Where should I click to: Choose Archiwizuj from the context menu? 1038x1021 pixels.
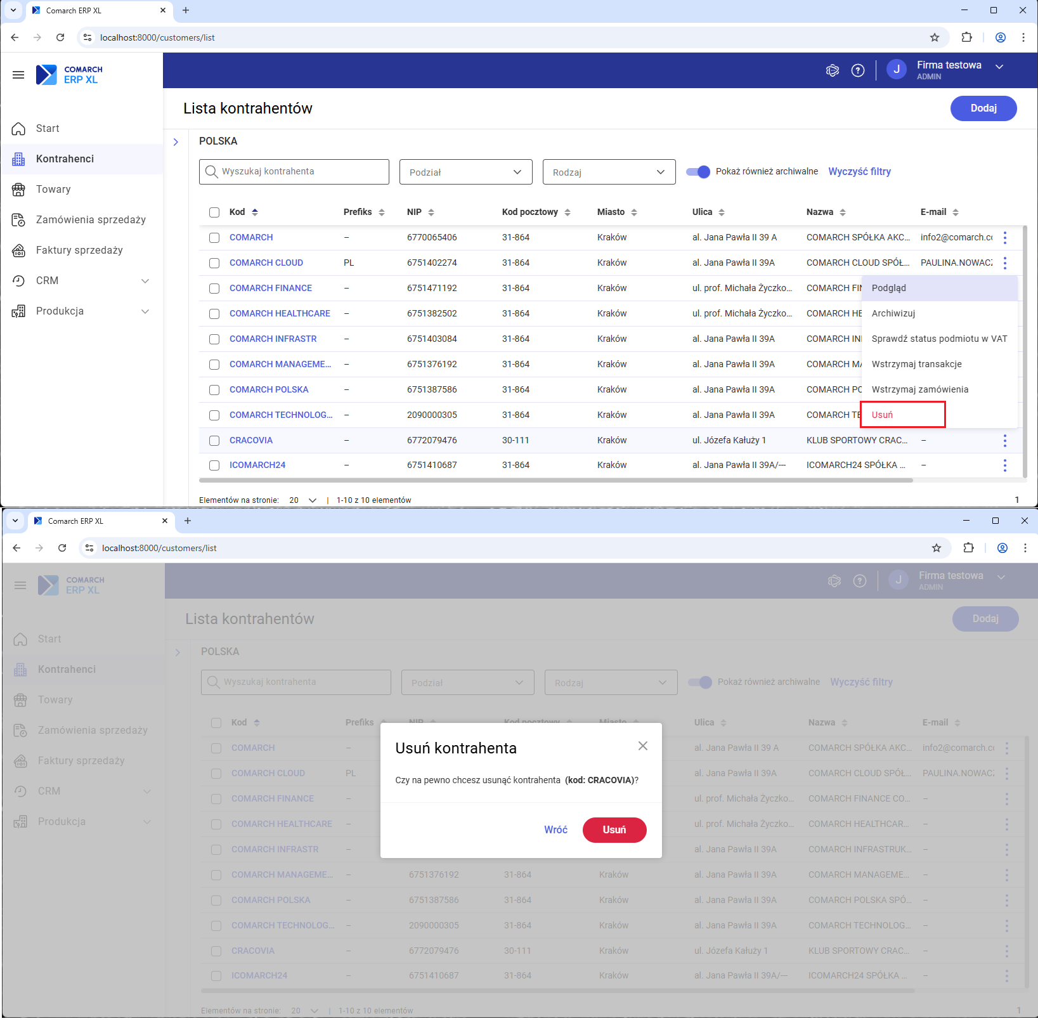893,313
